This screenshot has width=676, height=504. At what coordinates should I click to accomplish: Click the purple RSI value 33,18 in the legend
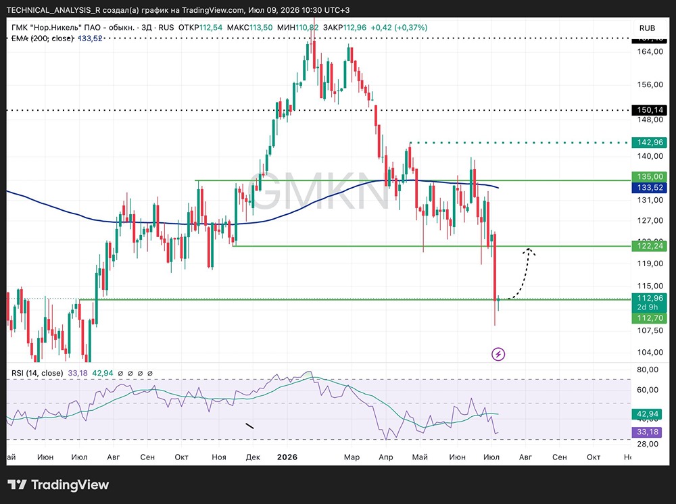tap(78, 373)
